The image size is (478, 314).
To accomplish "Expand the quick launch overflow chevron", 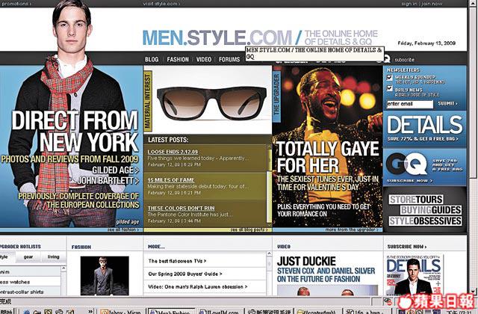I will click(90, 312).
